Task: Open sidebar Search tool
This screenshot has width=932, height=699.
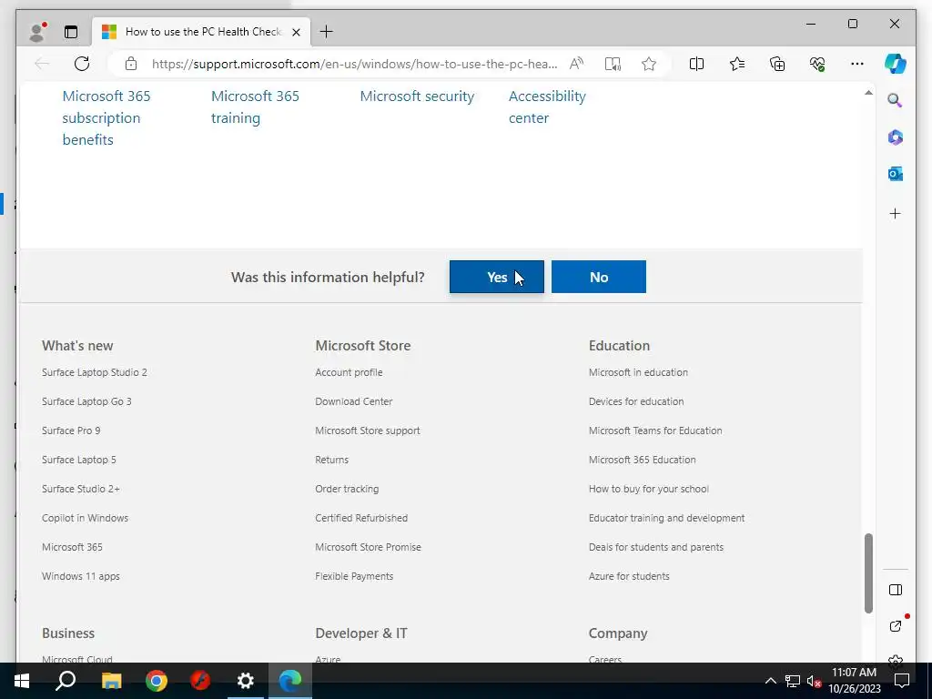Action: click(896, 100)
